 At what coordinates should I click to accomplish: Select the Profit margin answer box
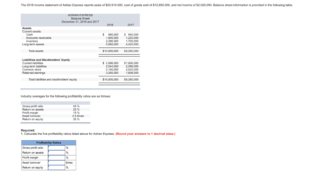[56, 158]
